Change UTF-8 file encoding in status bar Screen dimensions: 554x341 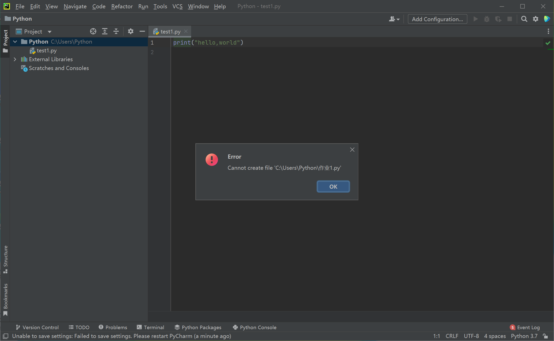471,336
